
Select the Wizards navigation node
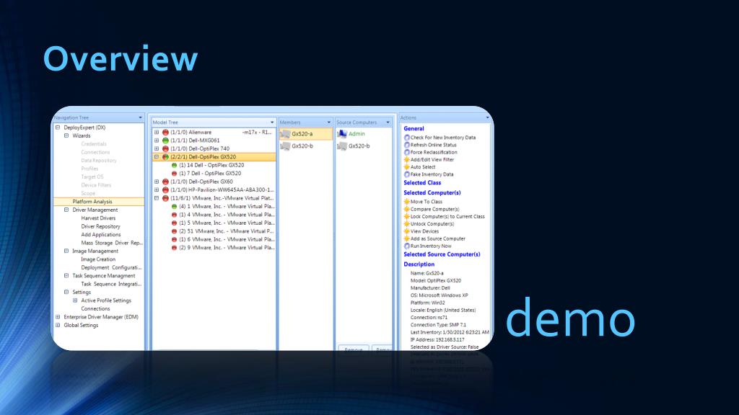point(82,135)
